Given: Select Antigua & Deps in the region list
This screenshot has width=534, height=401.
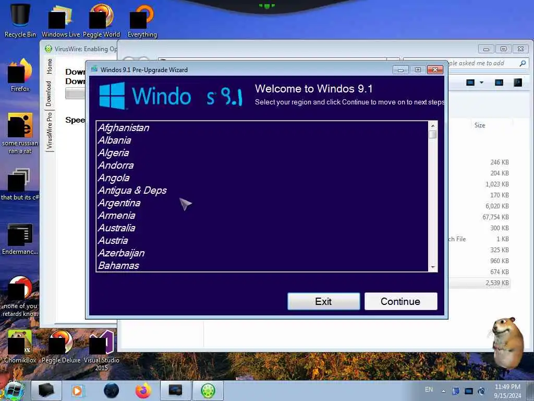Looking at the screenshot, I should (262, 190).
